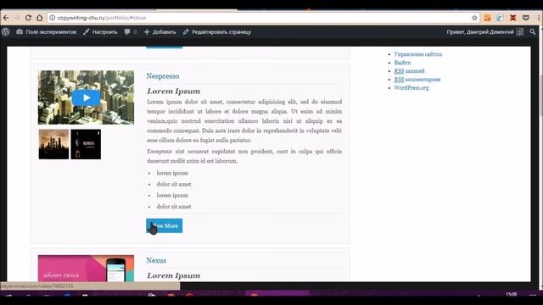Click the taskbar clock showing 15:08
543x305 pixels.
click(x=511, y=294)
